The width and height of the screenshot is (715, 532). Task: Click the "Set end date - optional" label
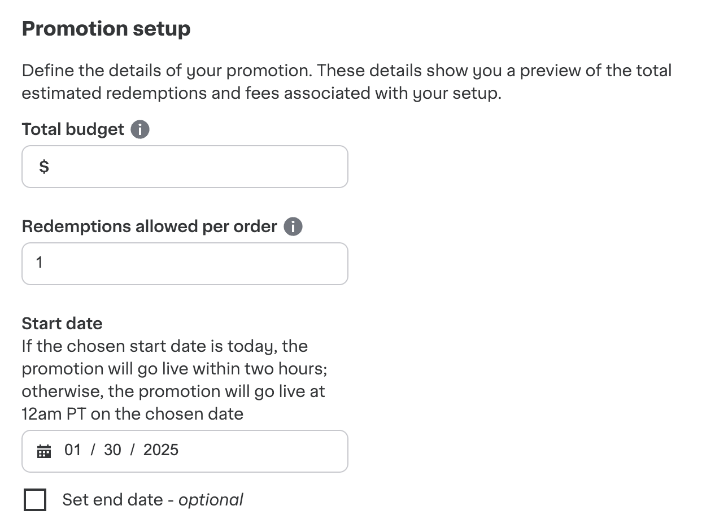point(119,500)
